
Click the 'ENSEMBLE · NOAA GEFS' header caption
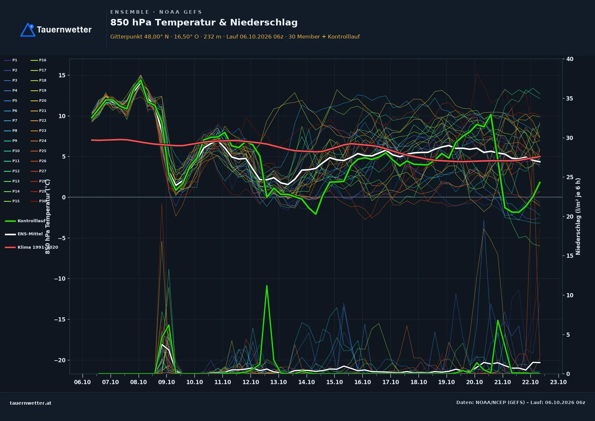156,12
